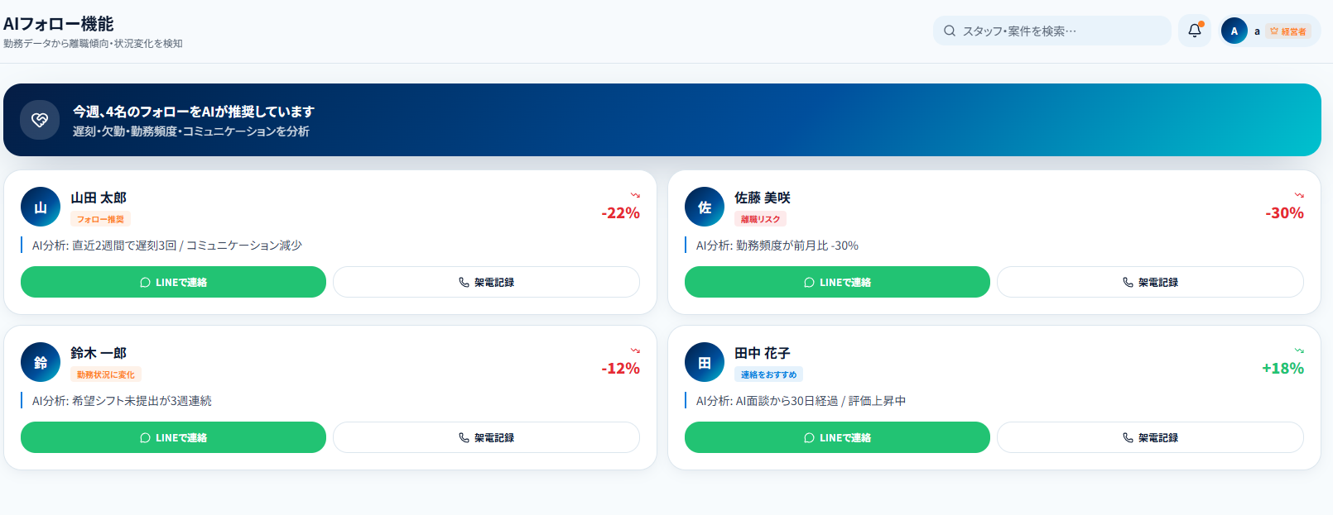Click 田中 花子's avatar icon
The image size is (1333, 515).
pos(705,362)
